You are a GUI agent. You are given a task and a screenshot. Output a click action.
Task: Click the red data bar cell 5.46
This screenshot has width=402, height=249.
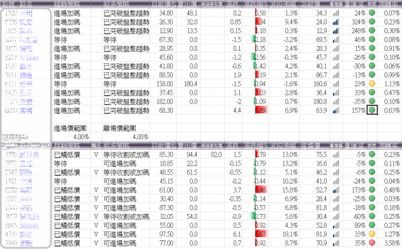click(255, 190)
